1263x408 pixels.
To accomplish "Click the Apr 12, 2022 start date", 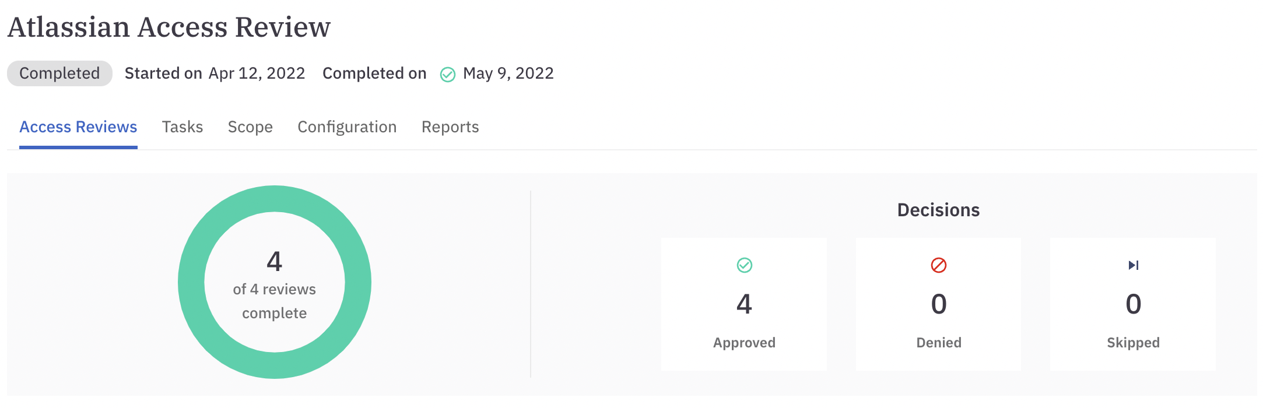I will pos(257,73).
